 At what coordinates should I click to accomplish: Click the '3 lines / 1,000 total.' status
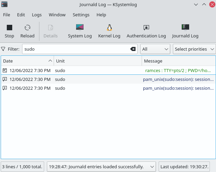pyautogui.click(x=22, y=167)
